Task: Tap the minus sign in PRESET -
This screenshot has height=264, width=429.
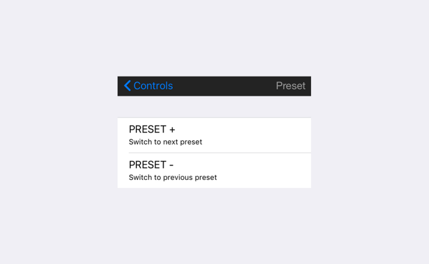Action: 171,165
